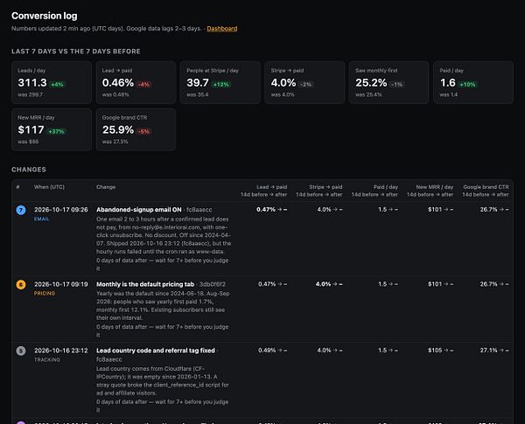The width and height of the screenshot is (525, 424).
Task: Click the -5% badge on Google brand CTR
Action: click(143, 131)
